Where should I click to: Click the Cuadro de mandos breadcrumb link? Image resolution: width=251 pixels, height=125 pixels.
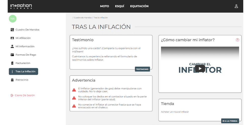point(83,18)
